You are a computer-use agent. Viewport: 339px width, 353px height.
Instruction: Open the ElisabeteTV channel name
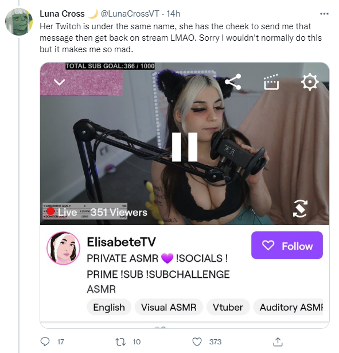(121, 242)
